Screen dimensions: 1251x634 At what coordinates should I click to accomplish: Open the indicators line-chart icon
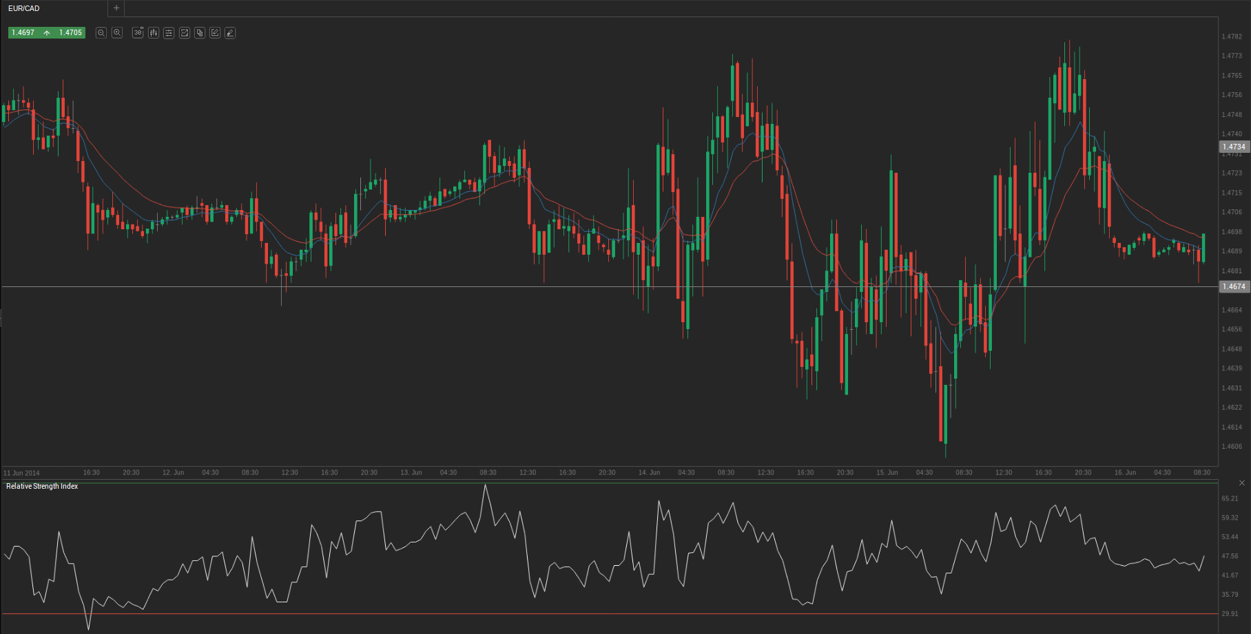pyautogui.click(x=185, y=33)
